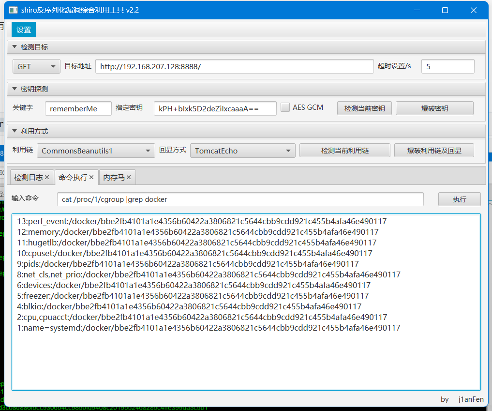The image size is (492, 411).
Task: Enable the AES GCM checkbox
Action: coord(285,107)
